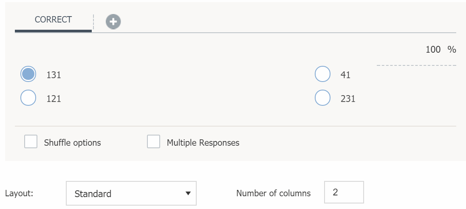466x209 pixels.
Task: Click the 121 answer option text
Action: [x=54, y=99]
